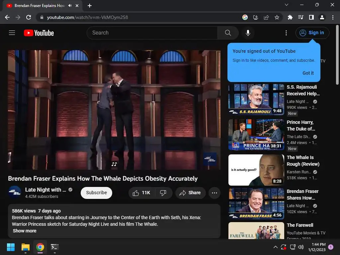Open Brendan Fraser Shares How thumbnail
Image resolution: width=340 pixels, height=255 pixels.
pos(256,204)
